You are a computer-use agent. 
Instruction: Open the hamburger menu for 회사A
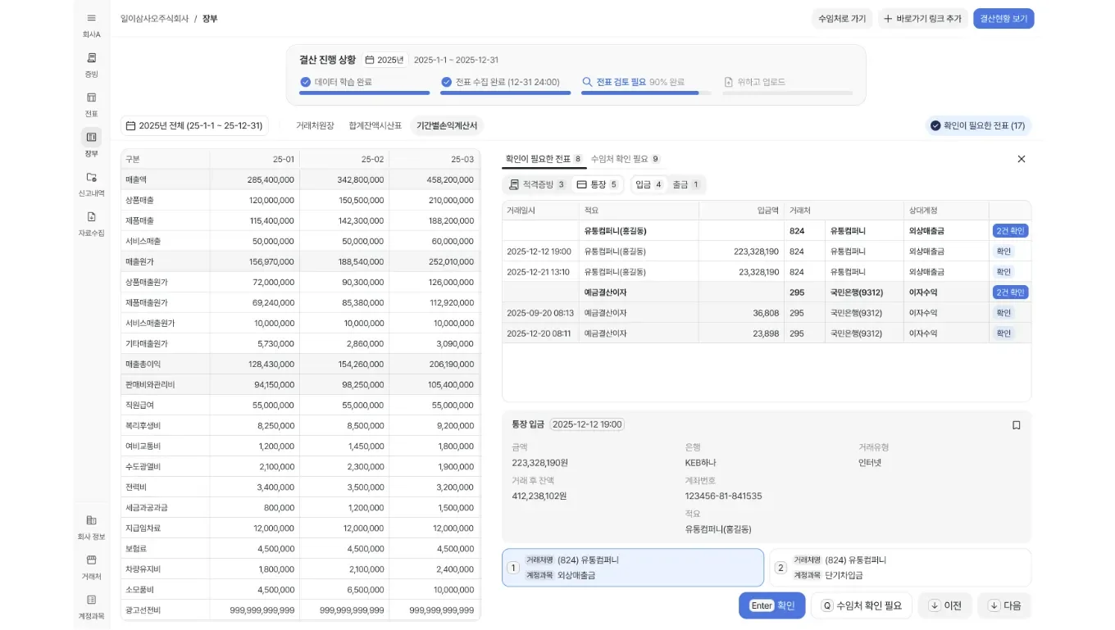click(x=91, y=18)
